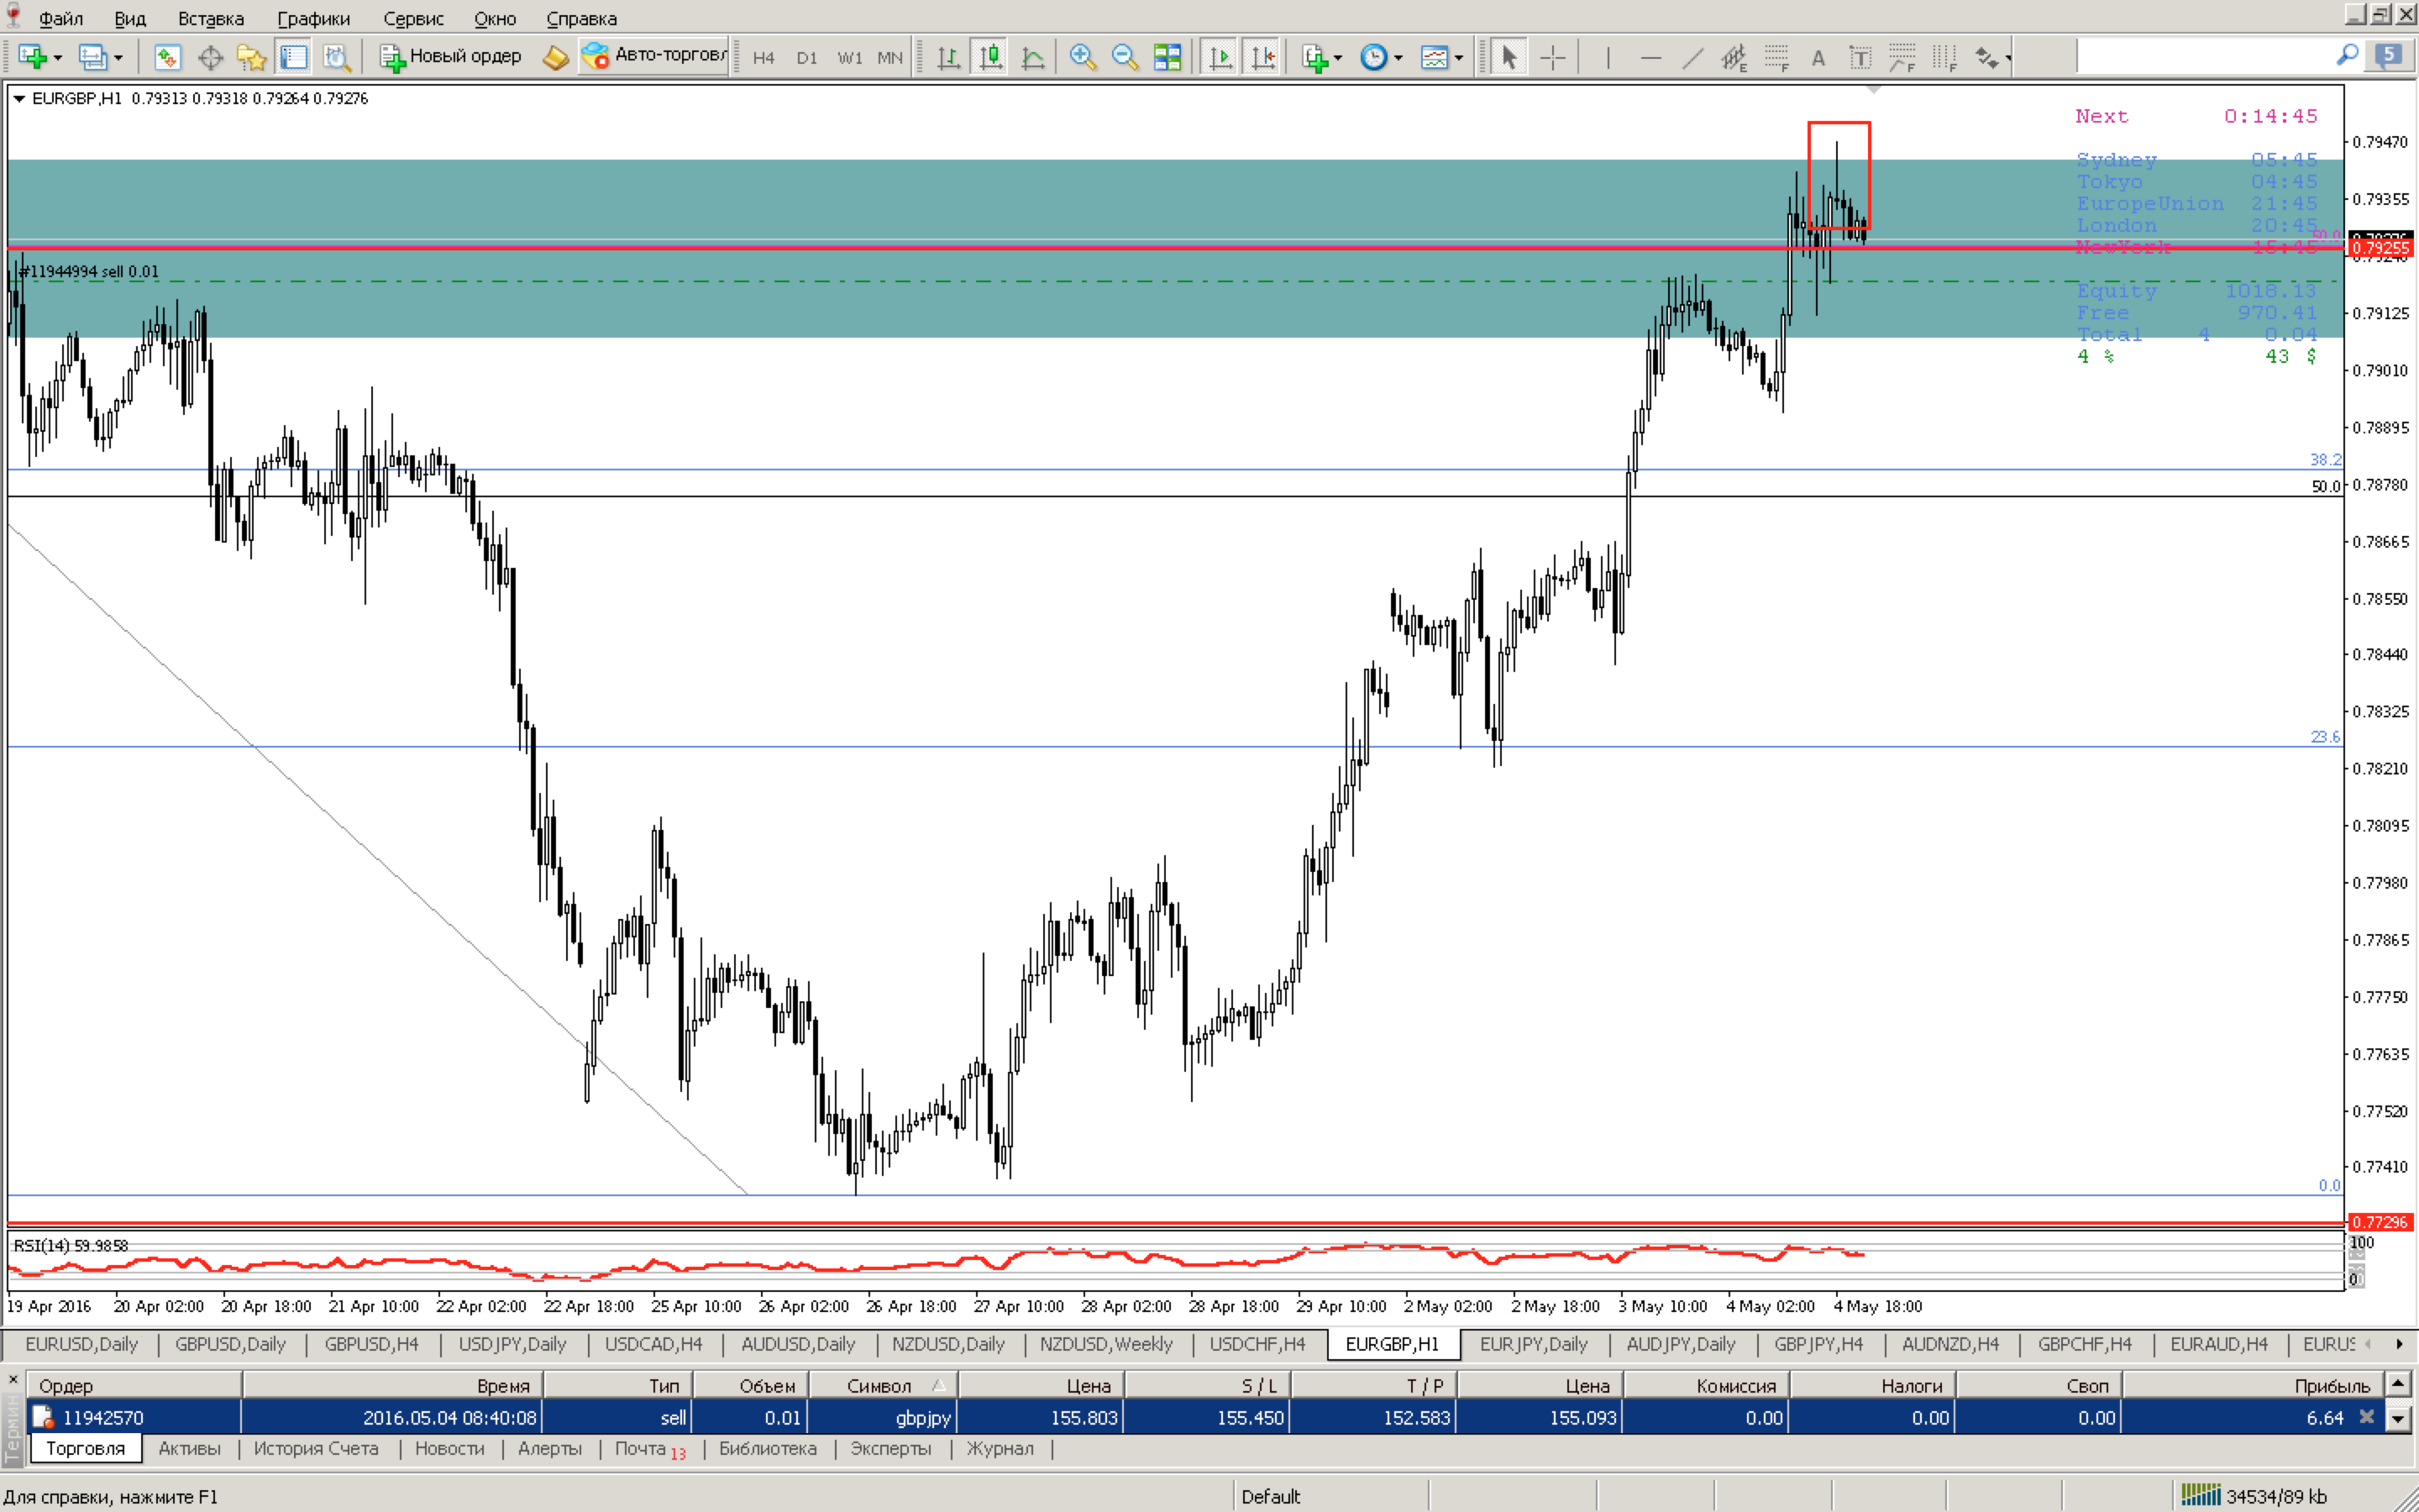Switch the chart to candlesticks mode
Image resolution: width=2419 pixels, height=1512 pixels.
(990, 57)
